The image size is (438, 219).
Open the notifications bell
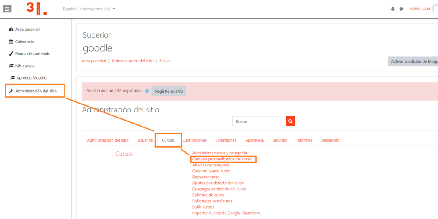pyautogui.click(x=393, y=9)
